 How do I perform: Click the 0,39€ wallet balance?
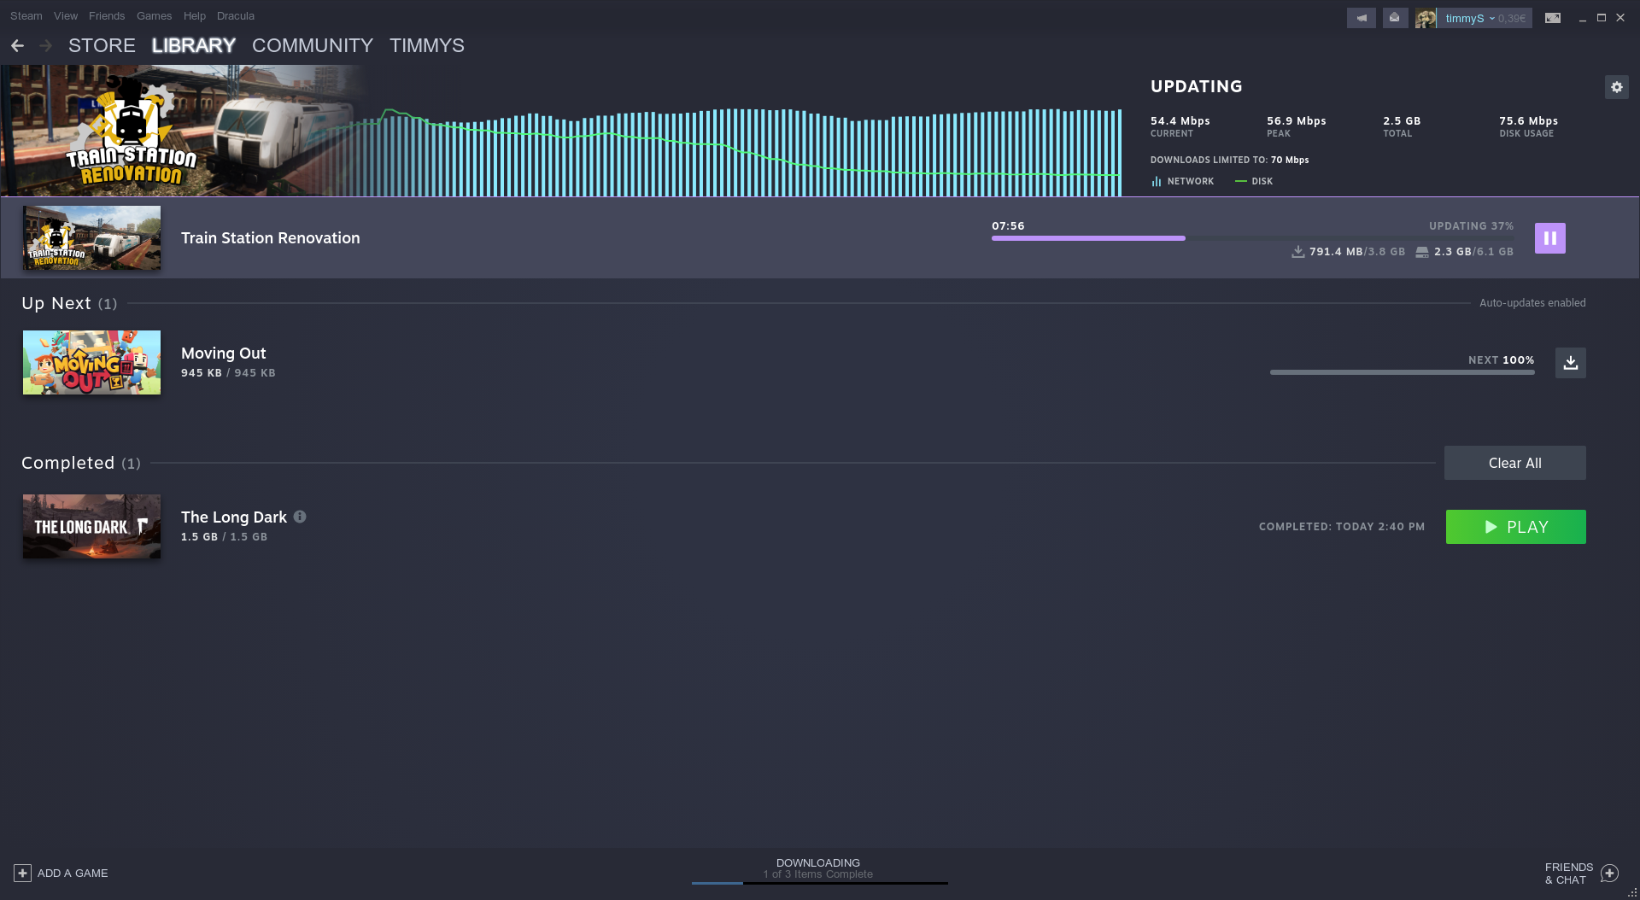pos(1511,18)
